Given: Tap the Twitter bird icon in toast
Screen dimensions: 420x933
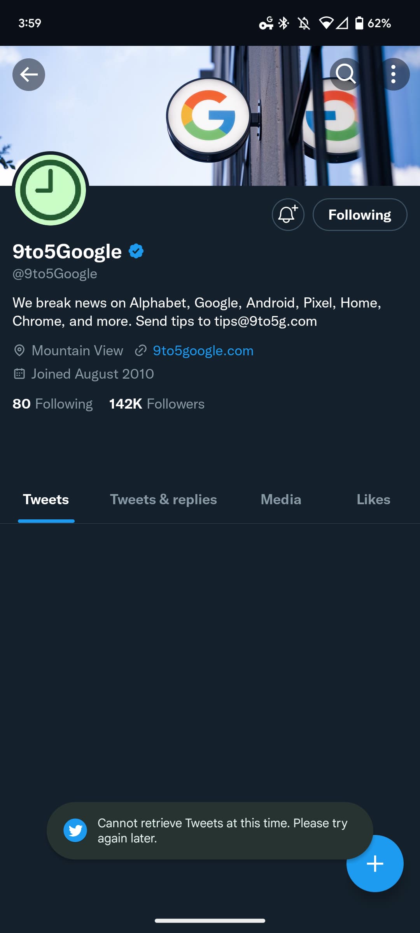Looking at the screenshot, I should 75,830.
